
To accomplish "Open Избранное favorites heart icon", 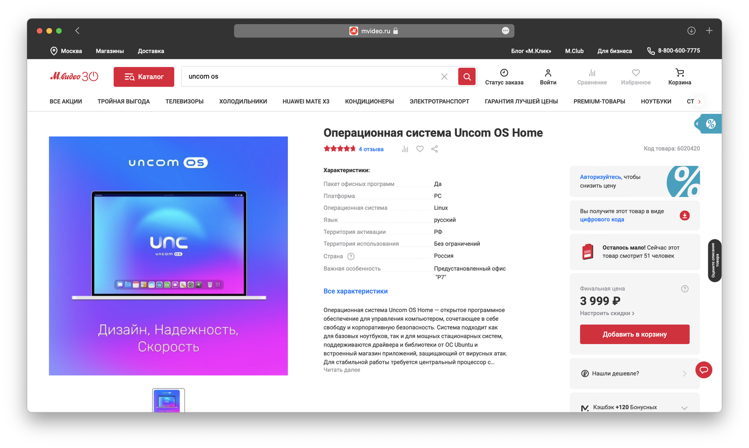I will (x=636, y=77).
